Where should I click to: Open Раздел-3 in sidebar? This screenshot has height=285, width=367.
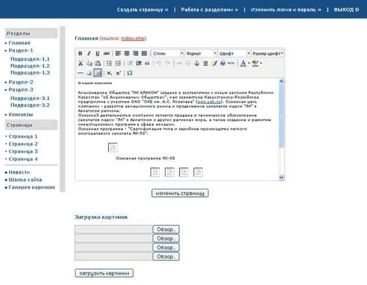pos(21,90)
